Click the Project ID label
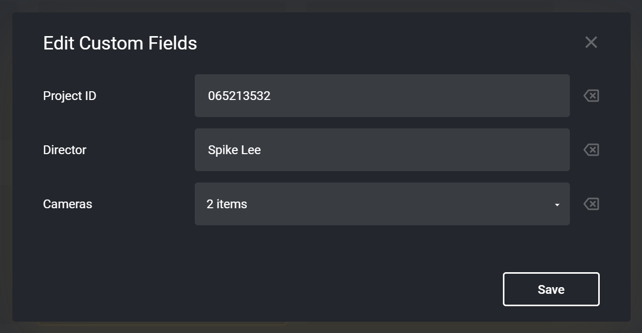Image resolution: width=642 pixels, height=333 pixels. click(x=70, y=96)
